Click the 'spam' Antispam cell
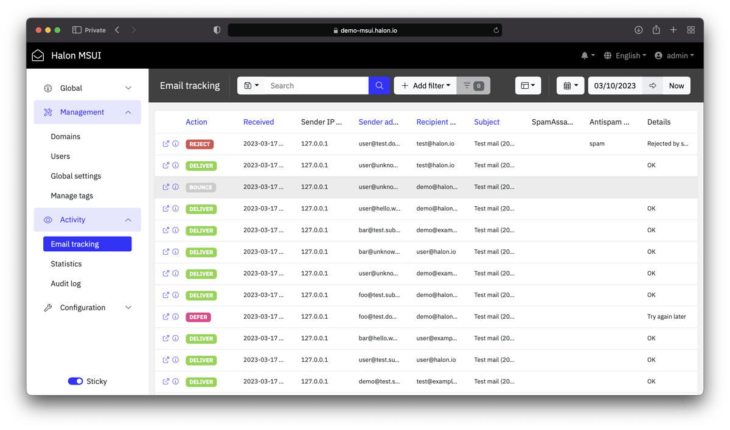730x430 pixels. [597, 144]
